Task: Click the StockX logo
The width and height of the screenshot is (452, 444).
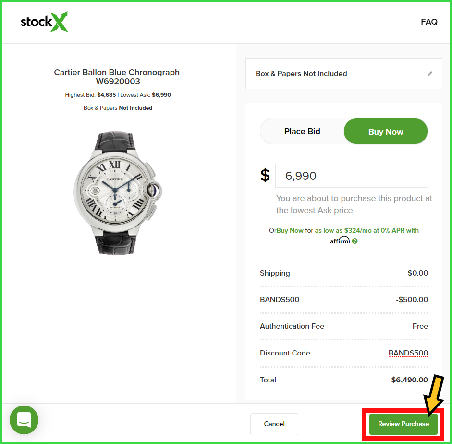Action: coord(44,22)
